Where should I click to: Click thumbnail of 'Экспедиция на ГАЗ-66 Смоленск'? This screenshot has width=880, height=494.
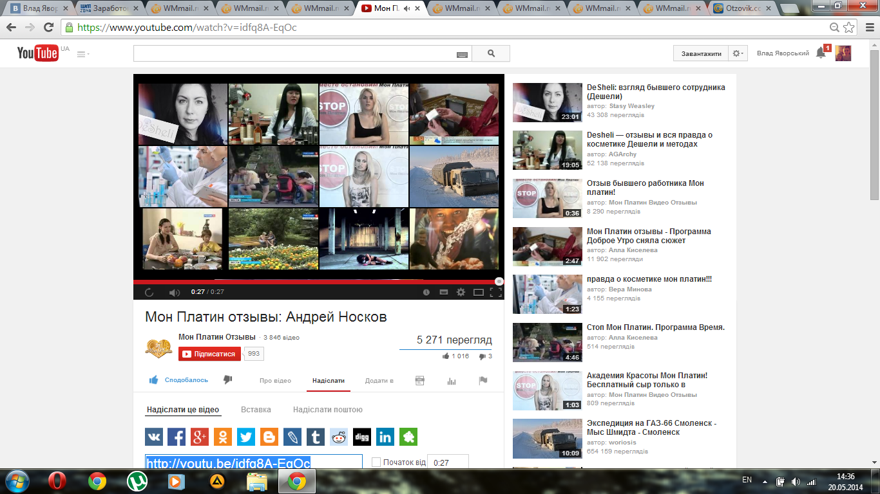(548, 439)
